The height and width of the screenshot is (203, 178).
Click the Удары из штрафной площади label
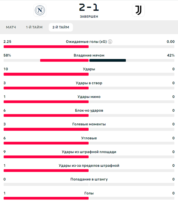pyautogui.click(x=89, y=152)
